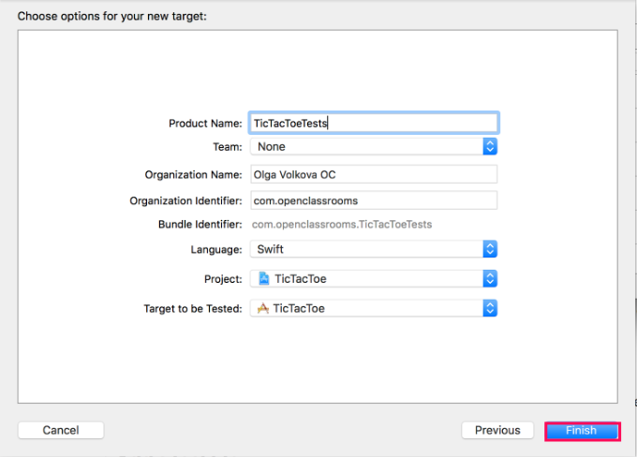Go back with the Previous button
The image size is (637, 457).
pos(497,430)
